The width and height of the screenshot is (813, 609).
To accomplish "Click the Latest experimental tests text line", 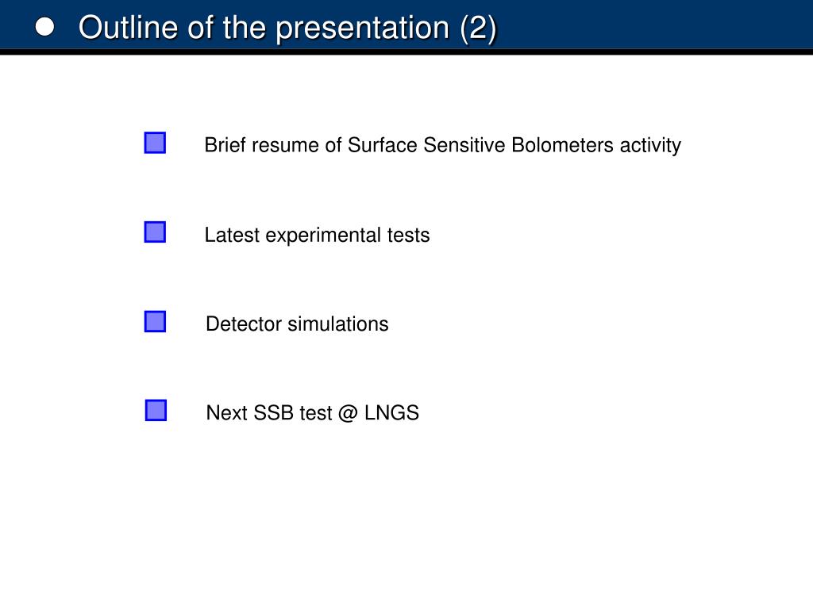I will point(317,235).
